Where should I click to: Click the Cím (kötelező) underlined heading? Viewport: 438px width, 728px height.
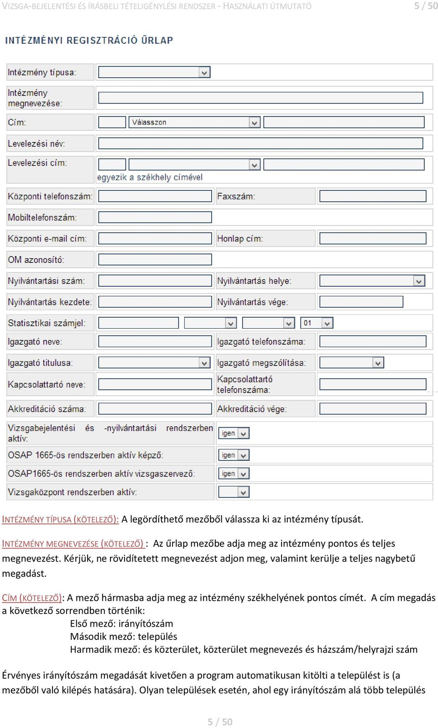[32, 598]
